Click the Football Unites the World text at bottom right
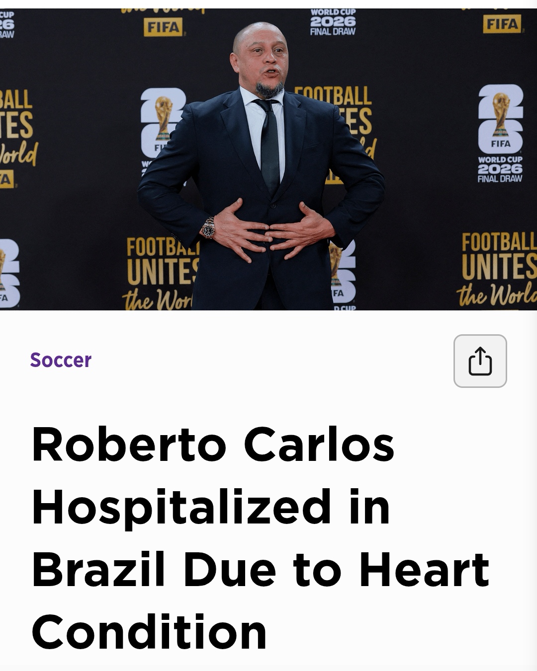 tap(498, 270)
